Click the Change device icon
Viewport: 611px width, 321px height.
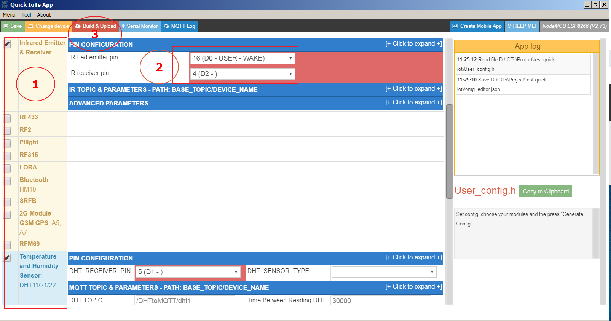(31, 26)
